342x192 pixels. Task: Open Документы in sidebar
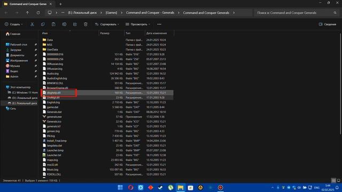[x=15, y=55]
